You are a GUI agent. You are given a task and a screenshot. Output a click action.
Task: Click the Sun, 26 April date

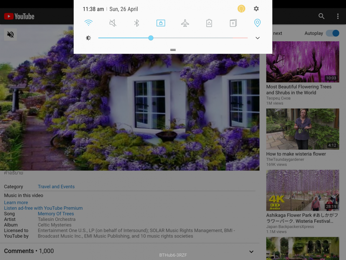tap(124, 9)
